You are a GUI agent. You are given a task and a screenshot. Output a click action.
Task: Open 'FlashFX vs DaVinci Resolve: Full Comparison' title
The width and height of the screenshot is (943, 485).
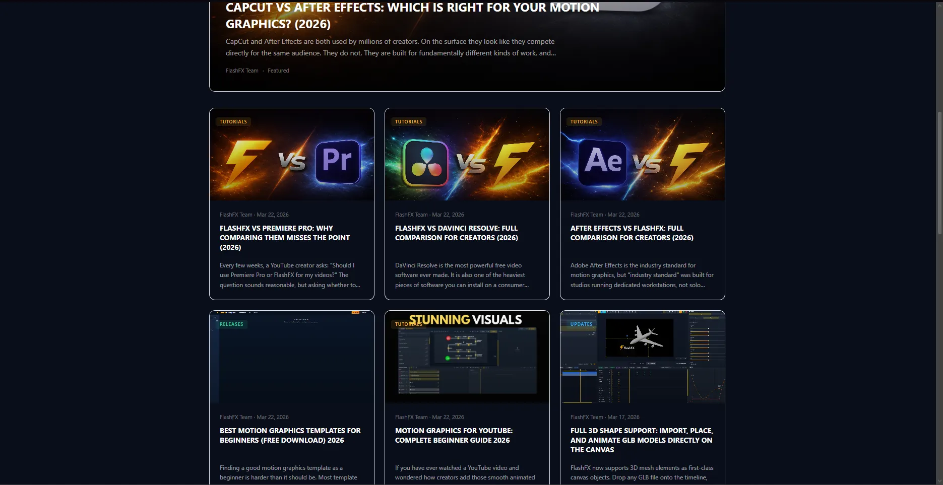457,233
